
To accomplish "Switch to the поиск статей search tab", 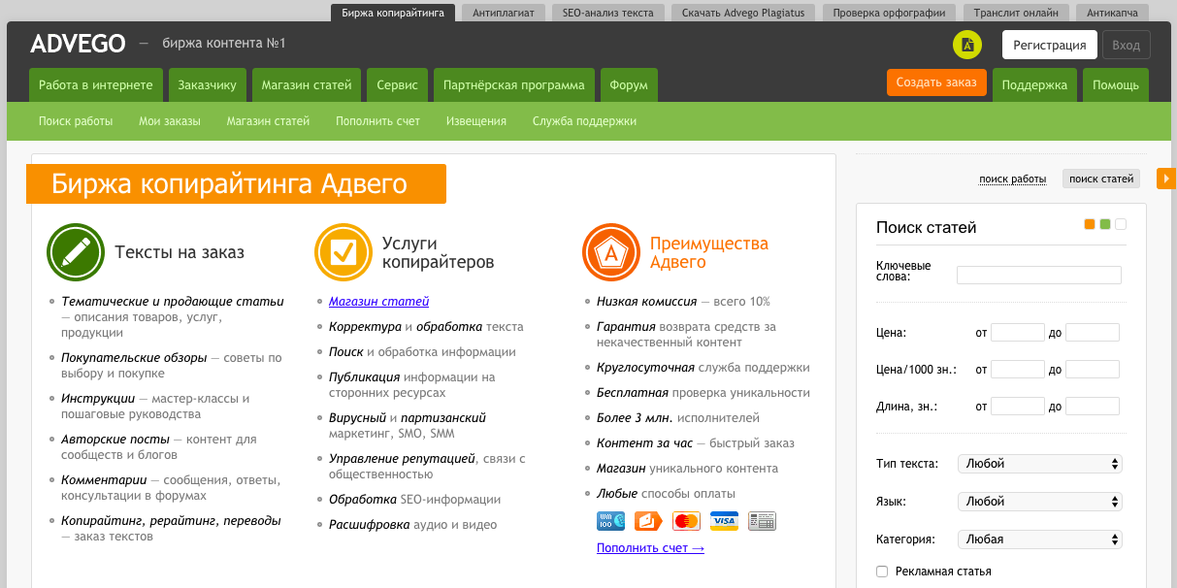I will coord(1101,179).
